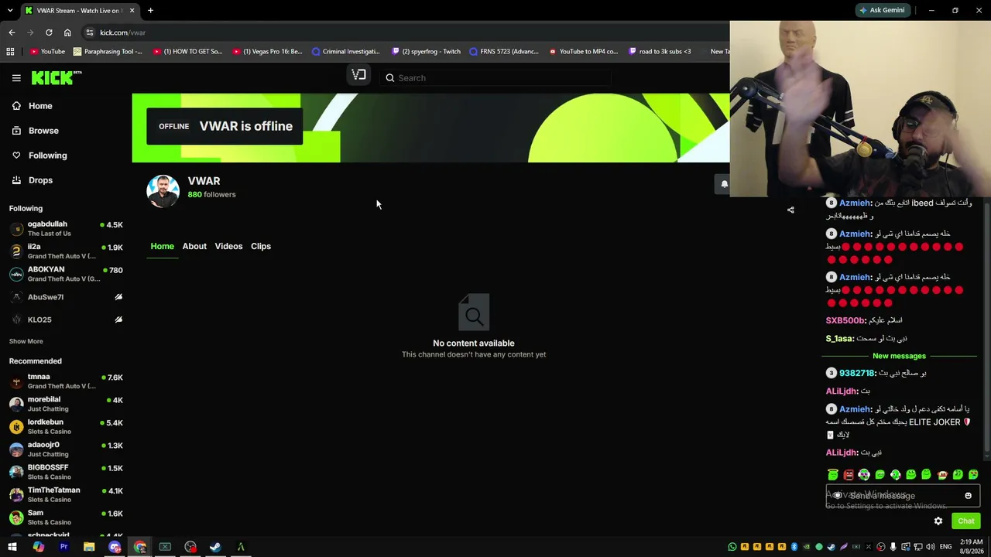The height and width of the screenshot is (557, 991).
Task: Open recommended channel TimTheTatman
Action: coord(67,494)
